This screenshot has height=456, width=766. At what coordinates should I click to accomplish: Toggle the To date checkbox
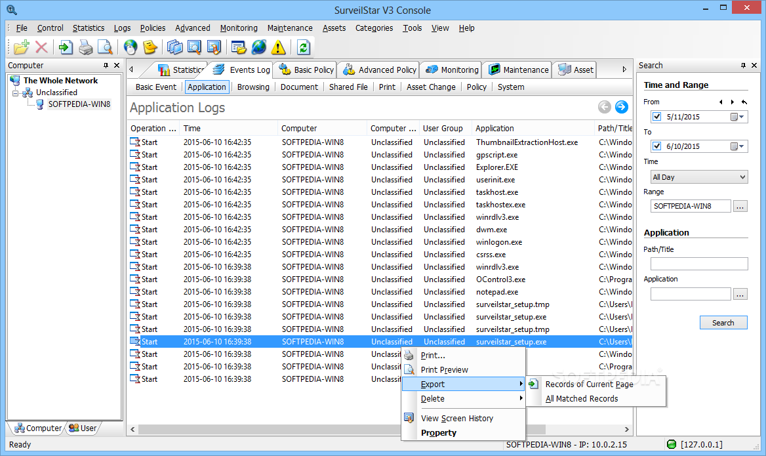657,146
